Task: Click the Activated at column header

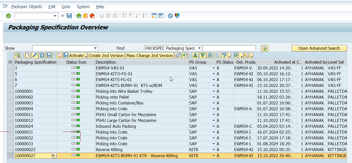Action: [277, 62]
